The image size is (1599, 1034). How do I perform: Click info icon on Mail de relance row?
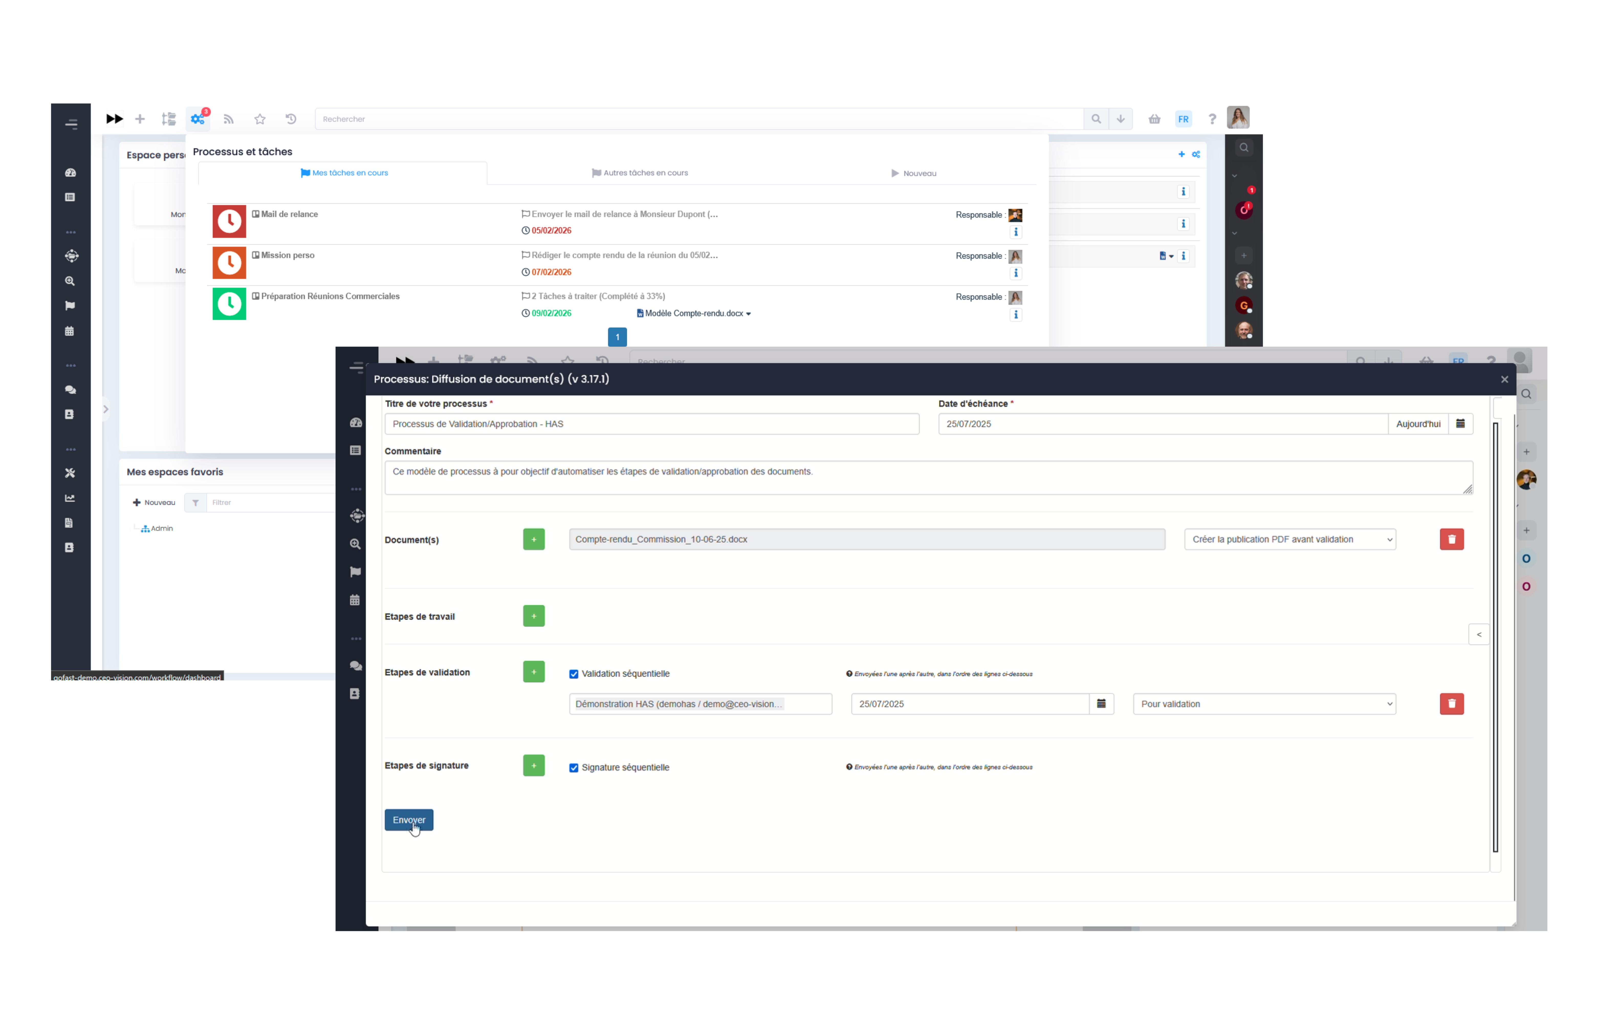[1016, 232]
